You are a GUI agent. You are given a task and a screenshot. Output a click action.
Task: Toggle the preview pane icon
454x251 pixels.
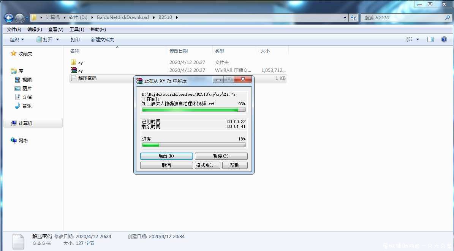pos(430,39)
